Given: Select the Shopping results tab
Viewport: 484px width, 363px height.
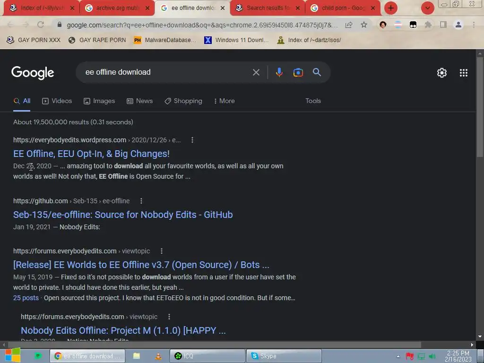Looking at the screenshot, I should coord(183,101).
